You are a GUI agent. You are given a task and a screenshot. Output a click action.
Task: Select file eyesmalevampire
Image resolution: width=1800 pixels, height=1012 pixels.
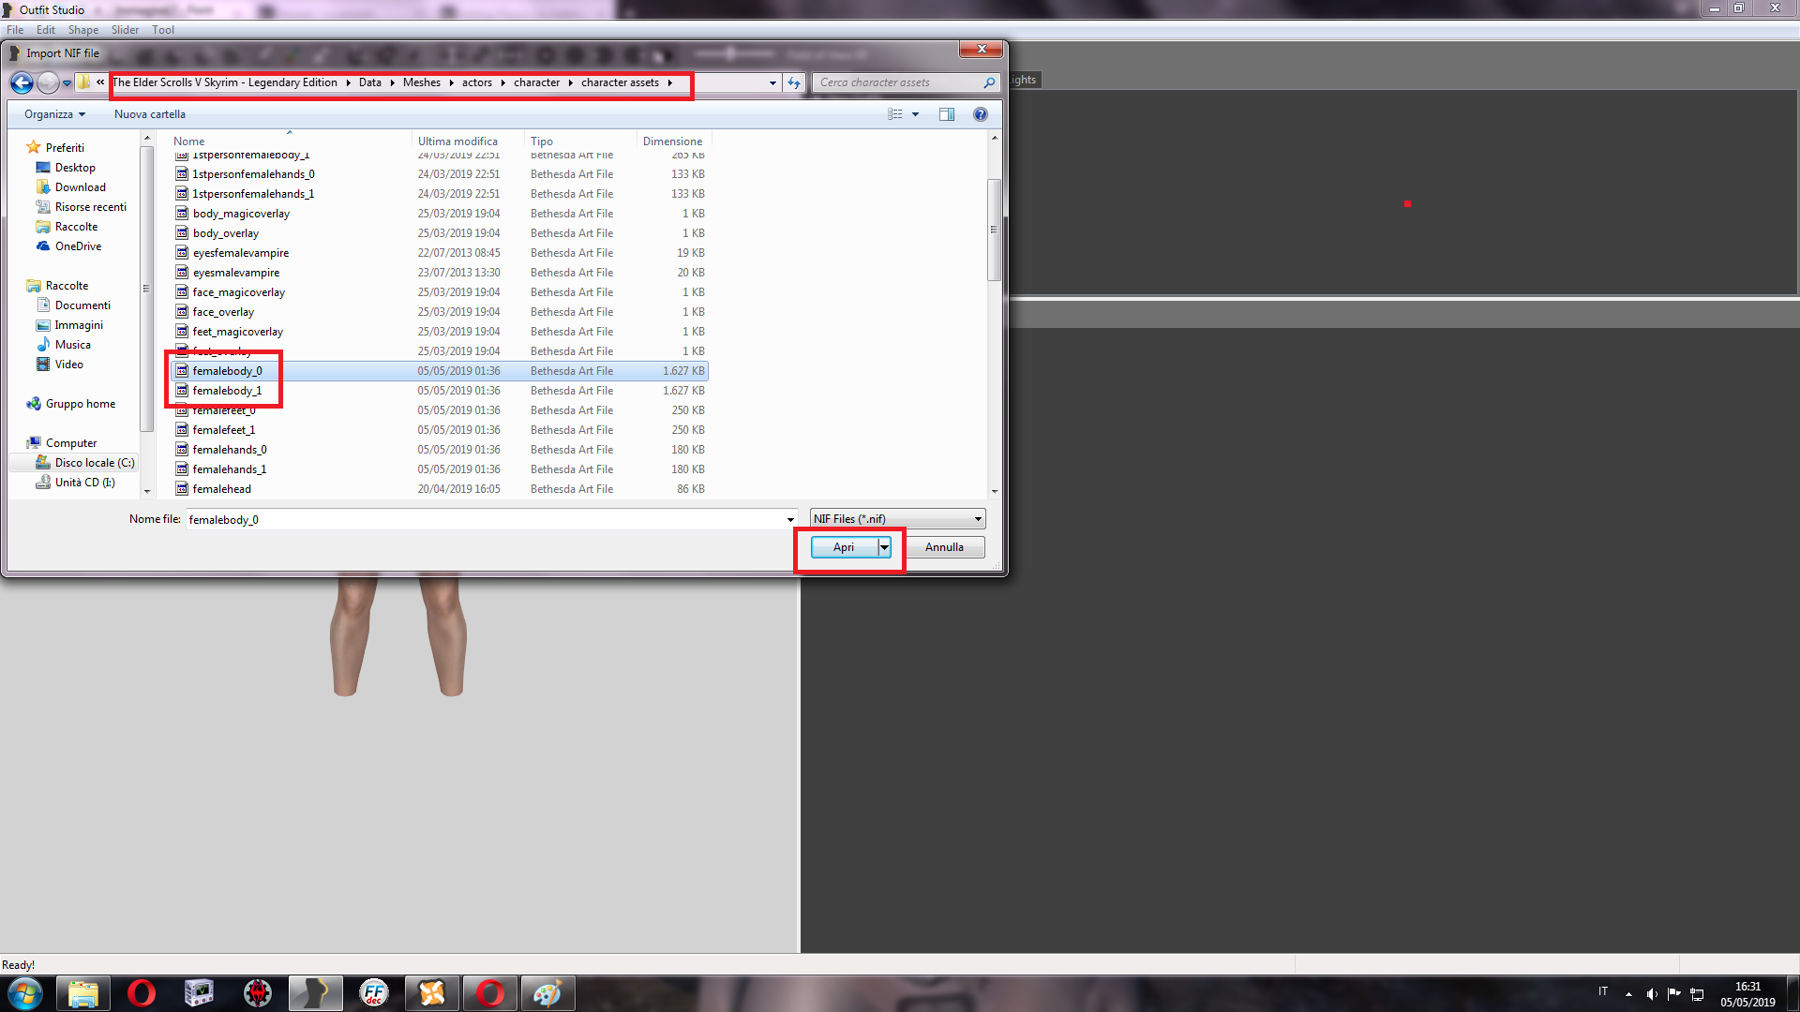(x=441, y=273)
